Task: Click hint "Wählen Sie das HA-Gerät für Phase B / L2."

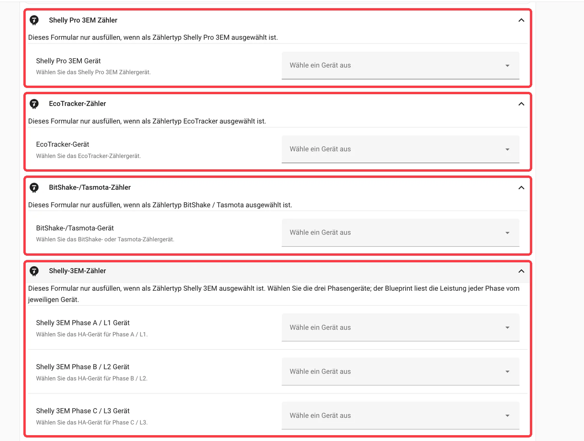Action: 92,378
